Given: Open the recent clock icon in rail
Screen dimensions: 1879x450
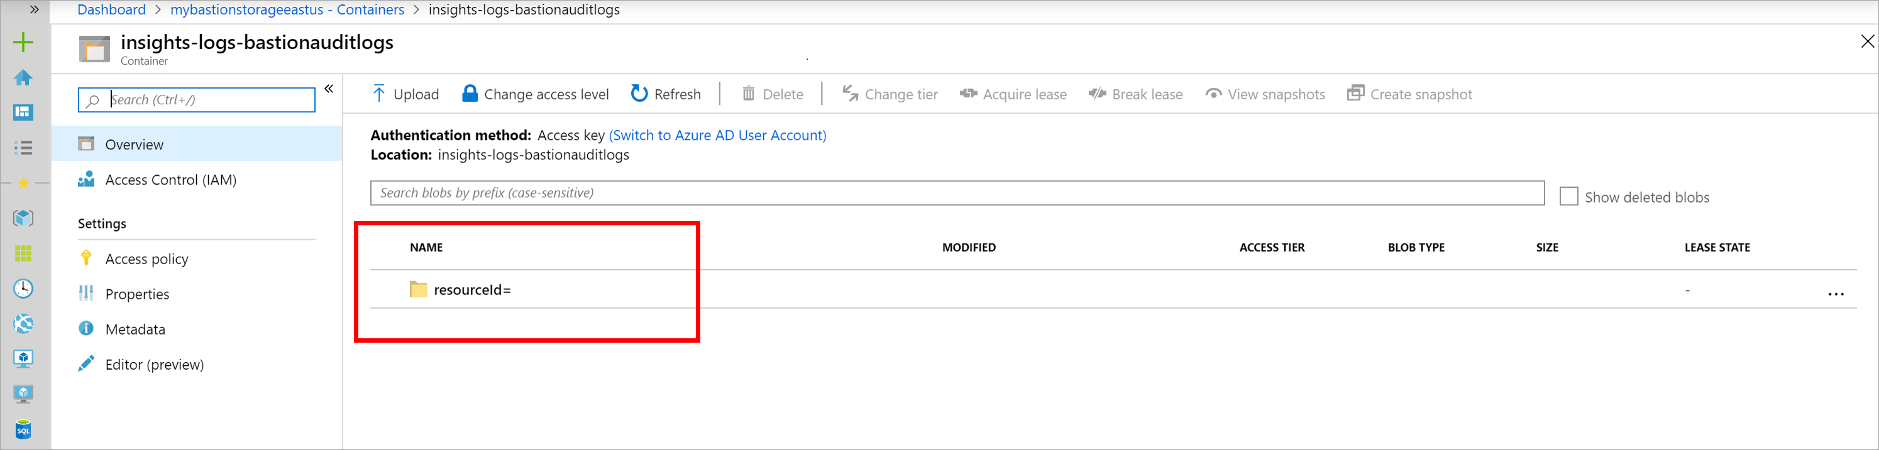Looking at the screenshot, I should tap(23, 288).
